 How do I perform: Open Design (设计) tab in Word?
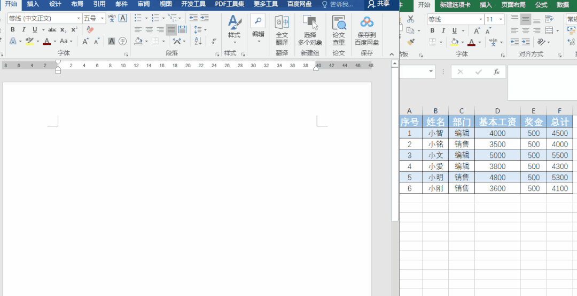tap(55, 4)
